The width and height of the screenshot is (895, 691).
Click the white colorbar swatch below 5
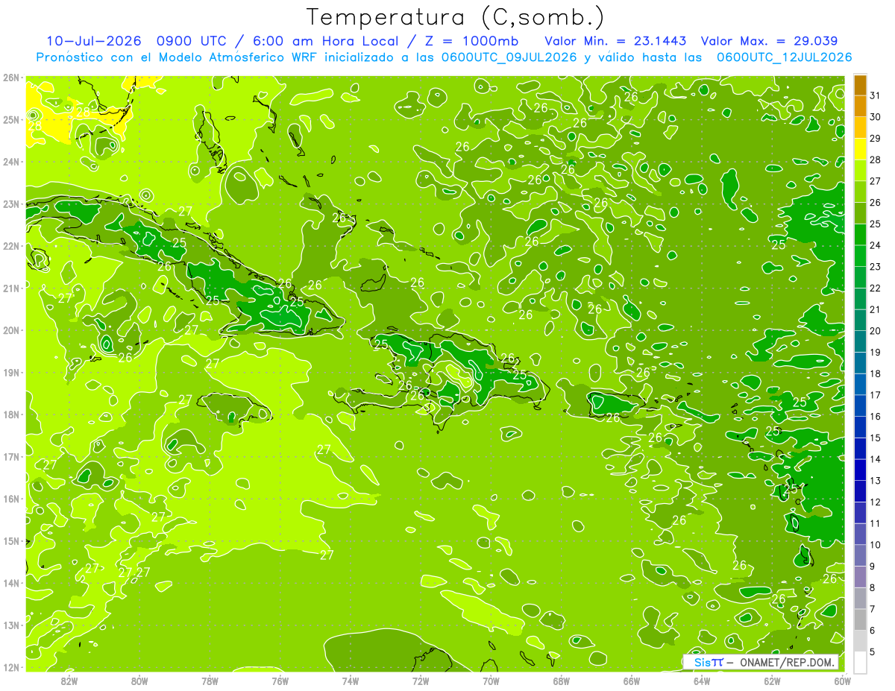click(x=860, y=662)
